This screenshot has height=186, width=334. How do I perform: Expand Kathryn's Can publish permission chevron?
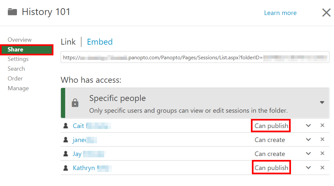(x=308, y=168)
